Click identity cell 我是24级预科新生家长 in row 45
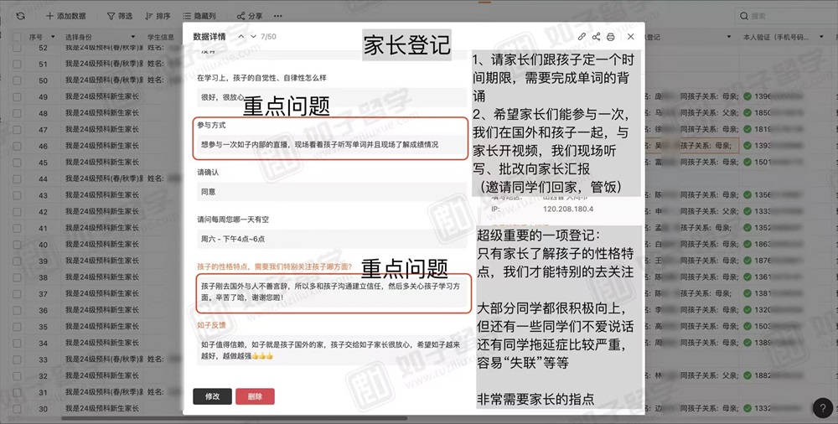 point(102,163)
